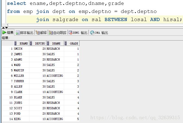Click the sort icon in GRADE column header
The image size is (183, 123).
pos(66,43)
